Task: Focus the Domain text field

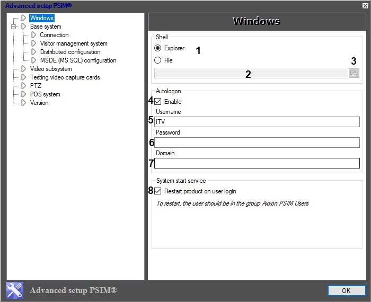Action: (x=257, y=163)
